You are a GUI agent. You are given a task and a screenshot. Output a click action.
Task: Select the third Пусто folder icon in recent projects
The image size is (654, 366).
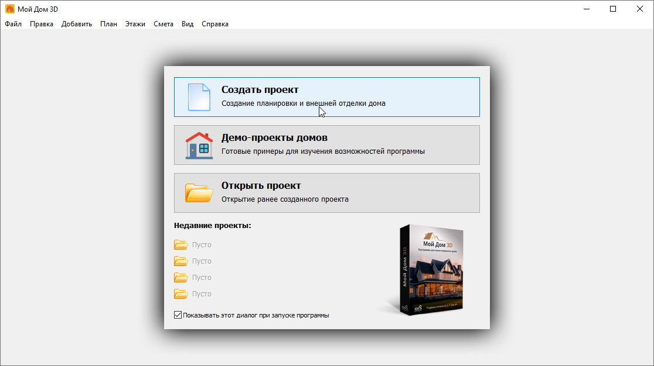180,278
